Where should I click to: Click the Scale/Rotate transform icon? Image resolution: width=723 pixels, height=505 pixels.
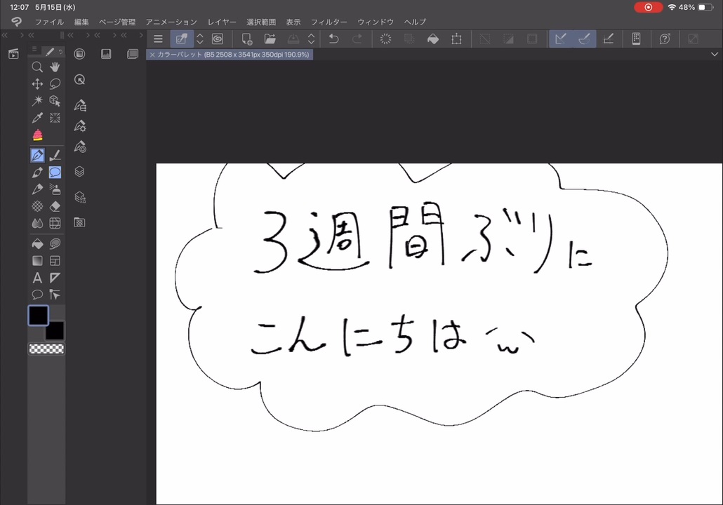point(456,39)
